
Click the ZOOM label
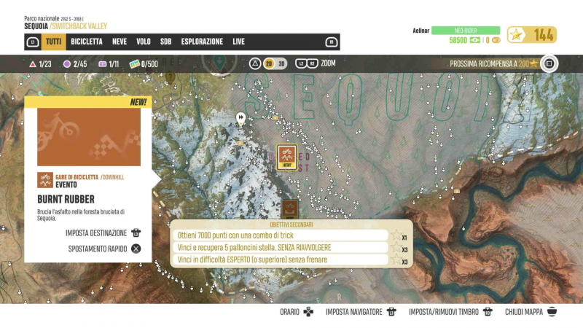[328, 63]
